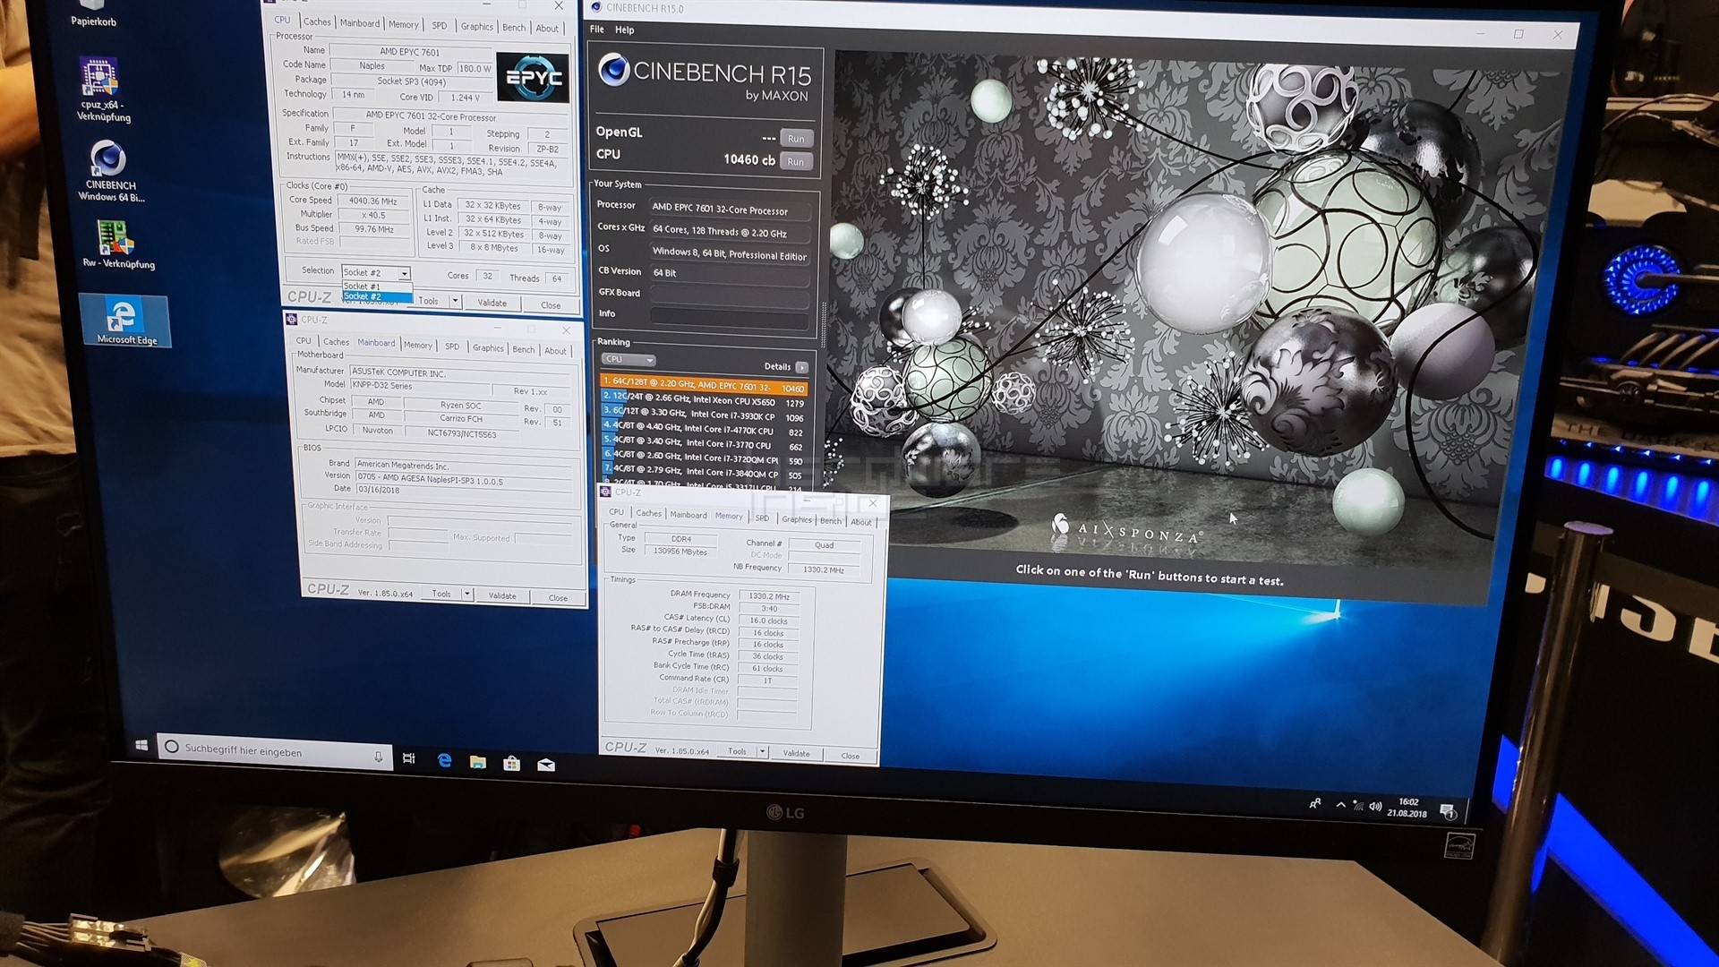This screenshot has width=1719, height=967.
Task: Launch the CINEBENCH Windows 64 Bit desktop icon
Action: 110,172
